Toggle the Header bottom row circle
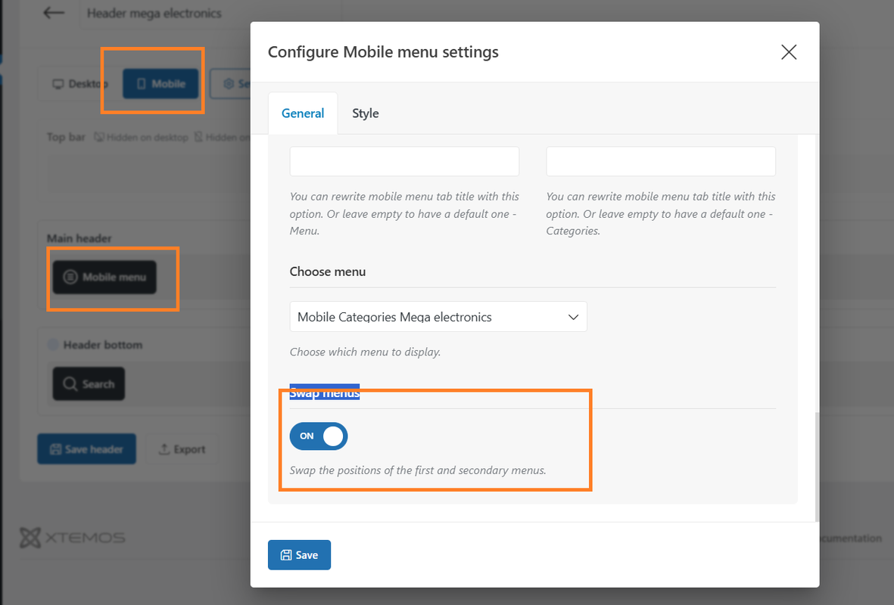Image resolution: width=894 pixels, height=605 pixels. (x=53, y=345)
